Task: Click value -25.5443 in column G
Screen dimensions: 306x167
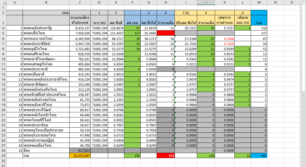Action: [x=148, y=33]
